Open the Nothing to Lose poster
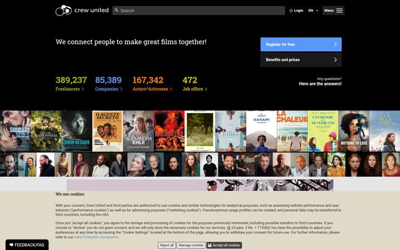 pyautogui.click(x=354, y=131)
